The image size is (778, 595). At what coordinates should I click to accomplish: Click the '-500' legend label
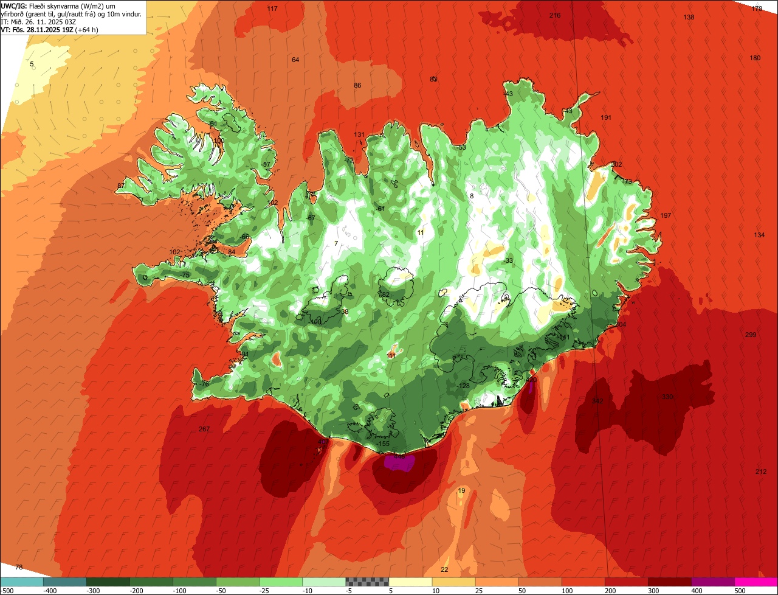click(7, 591)
